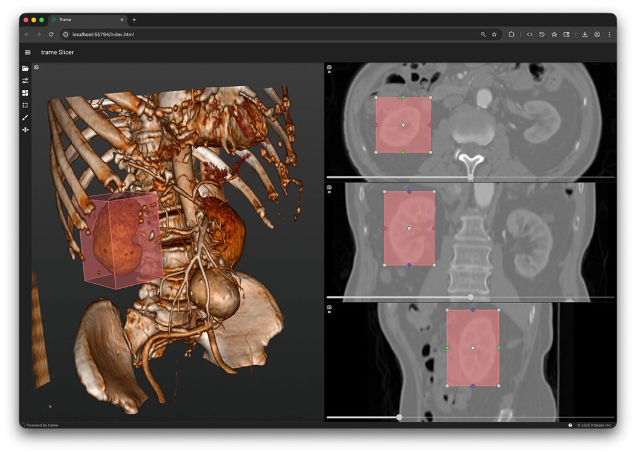
Task: Click the camera icon on the middle coronal view
Action: pos(329,187)
